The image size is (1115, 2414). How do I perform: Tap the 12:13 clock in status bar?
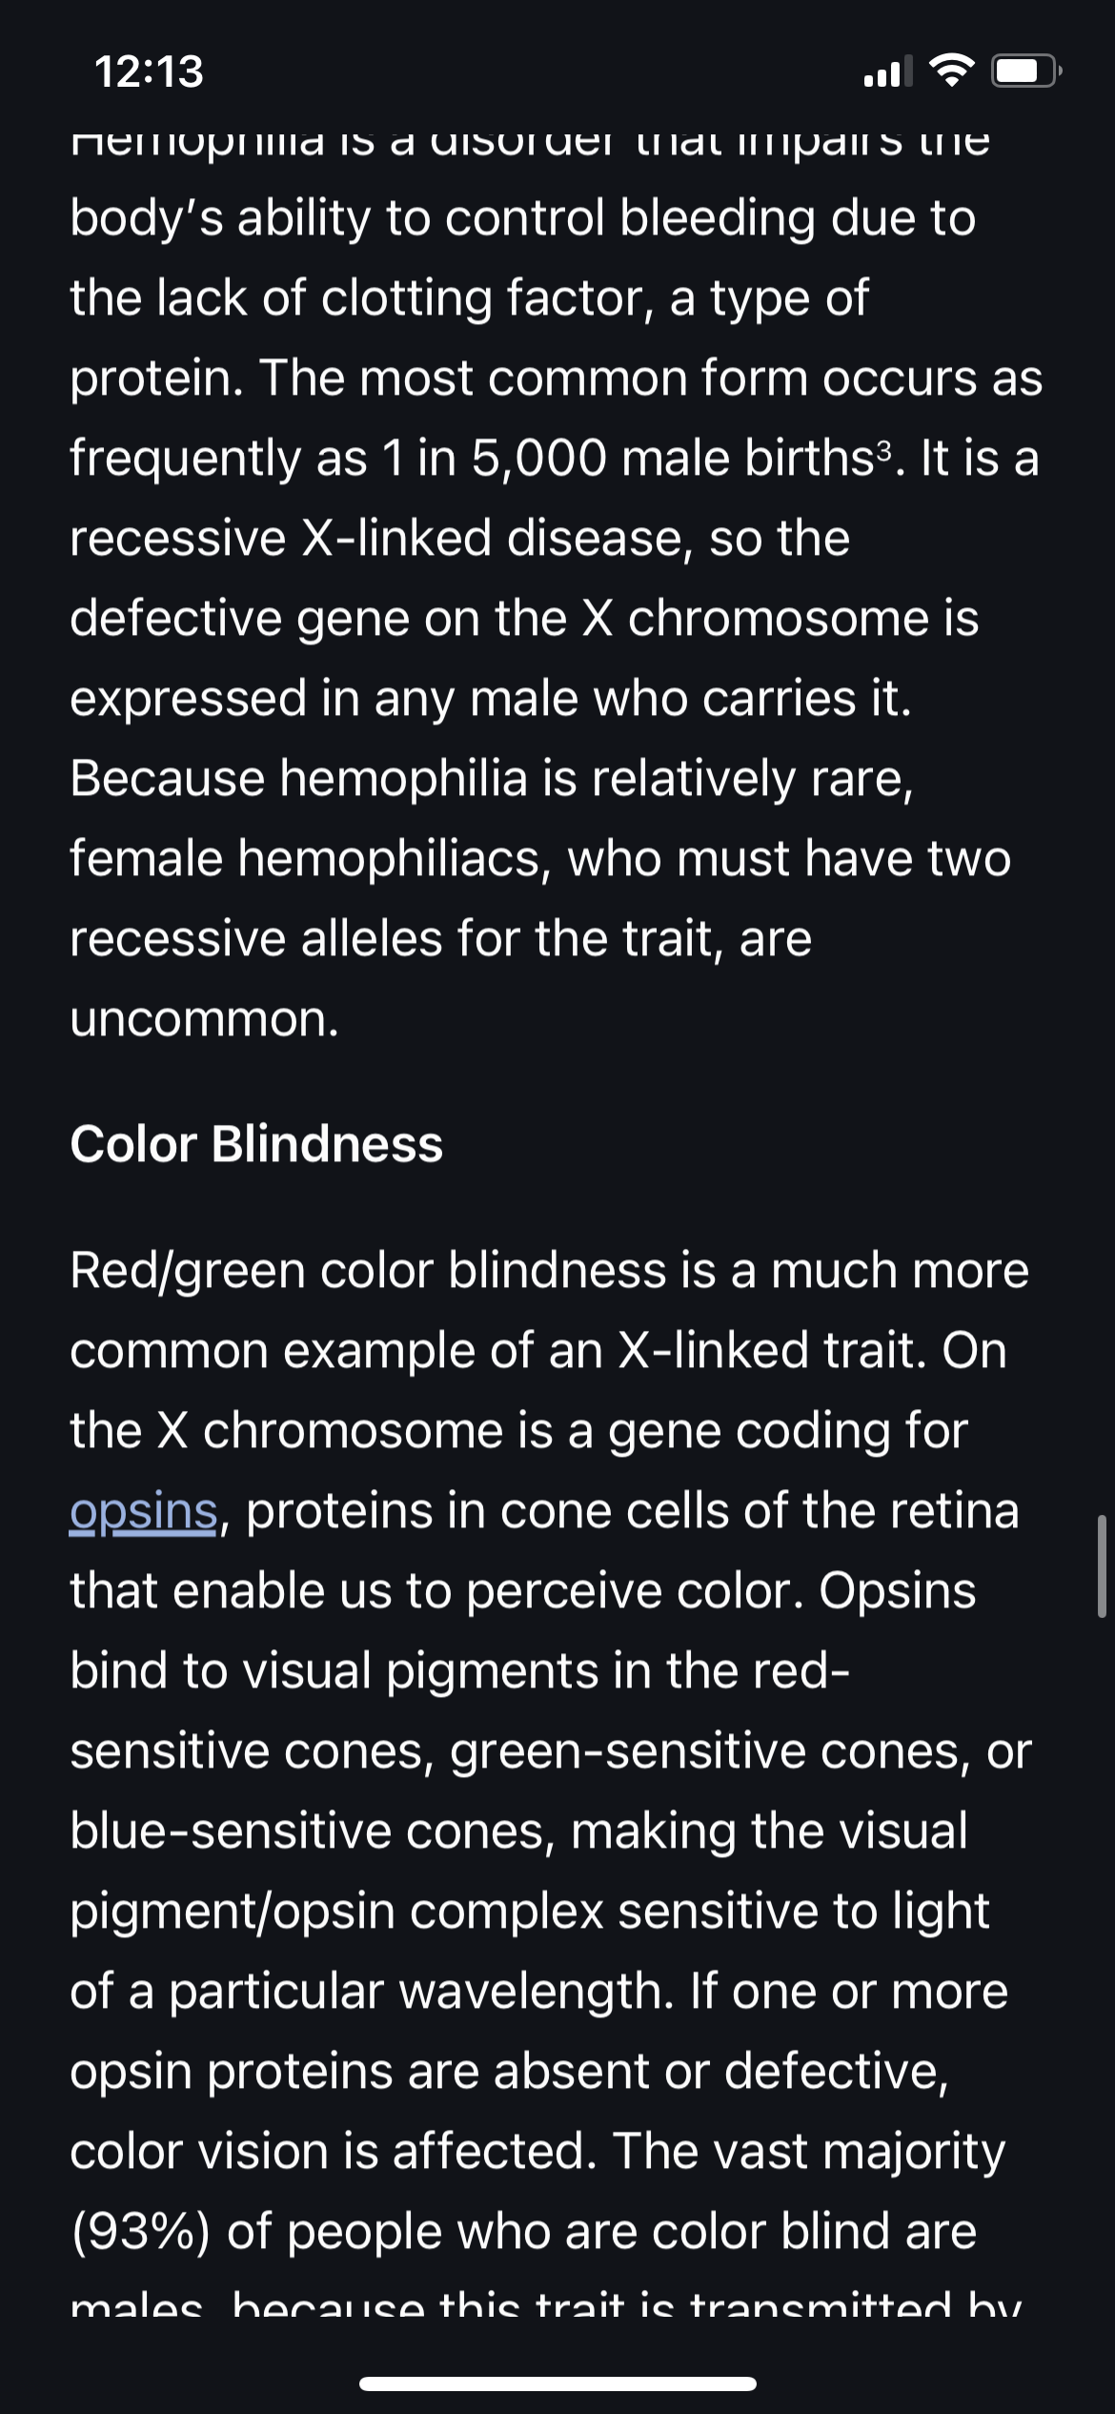[149, 72]
